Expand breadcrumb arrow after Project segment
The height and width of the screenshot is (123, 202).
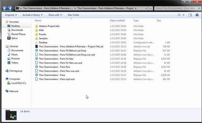(136, 8)
